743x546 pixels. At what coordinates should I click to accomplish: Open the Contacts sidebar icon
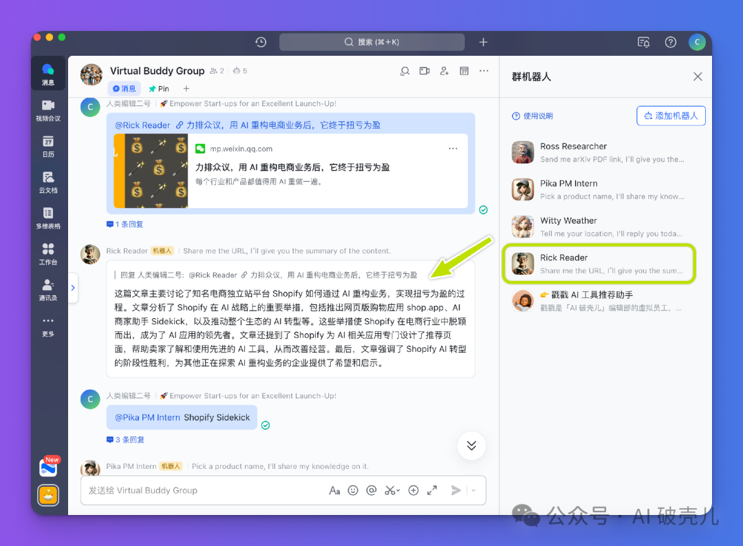pyautogui.click(x=47, y=288)
